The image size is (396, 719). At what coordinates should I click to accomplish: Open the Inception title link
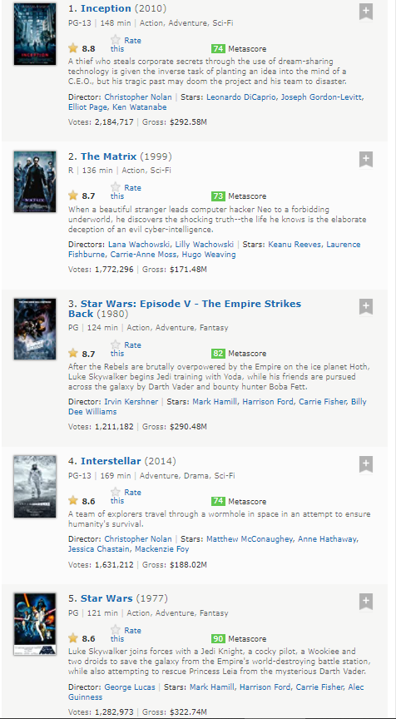tap(106, 8)
